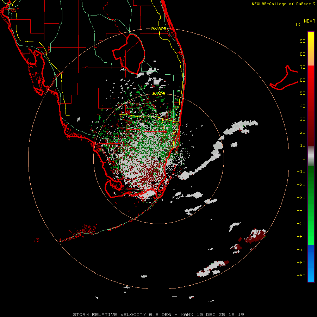Click the STORM RELATIVE VELOCITY caption text
This screenshot has width=317, height=317.
point(109,315)
